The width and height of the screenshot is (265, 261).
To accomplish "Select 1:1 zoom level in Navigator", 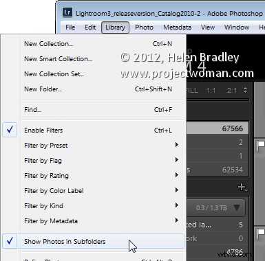I will coord(211,91).
